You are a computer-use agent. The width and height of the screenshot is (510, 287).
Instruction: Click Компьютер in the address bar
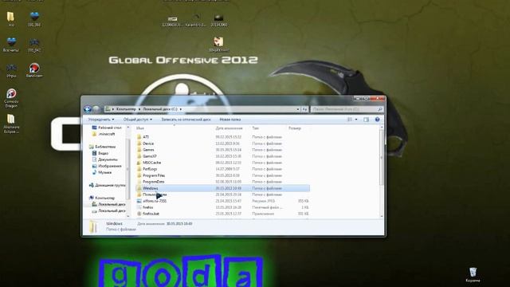126,109
